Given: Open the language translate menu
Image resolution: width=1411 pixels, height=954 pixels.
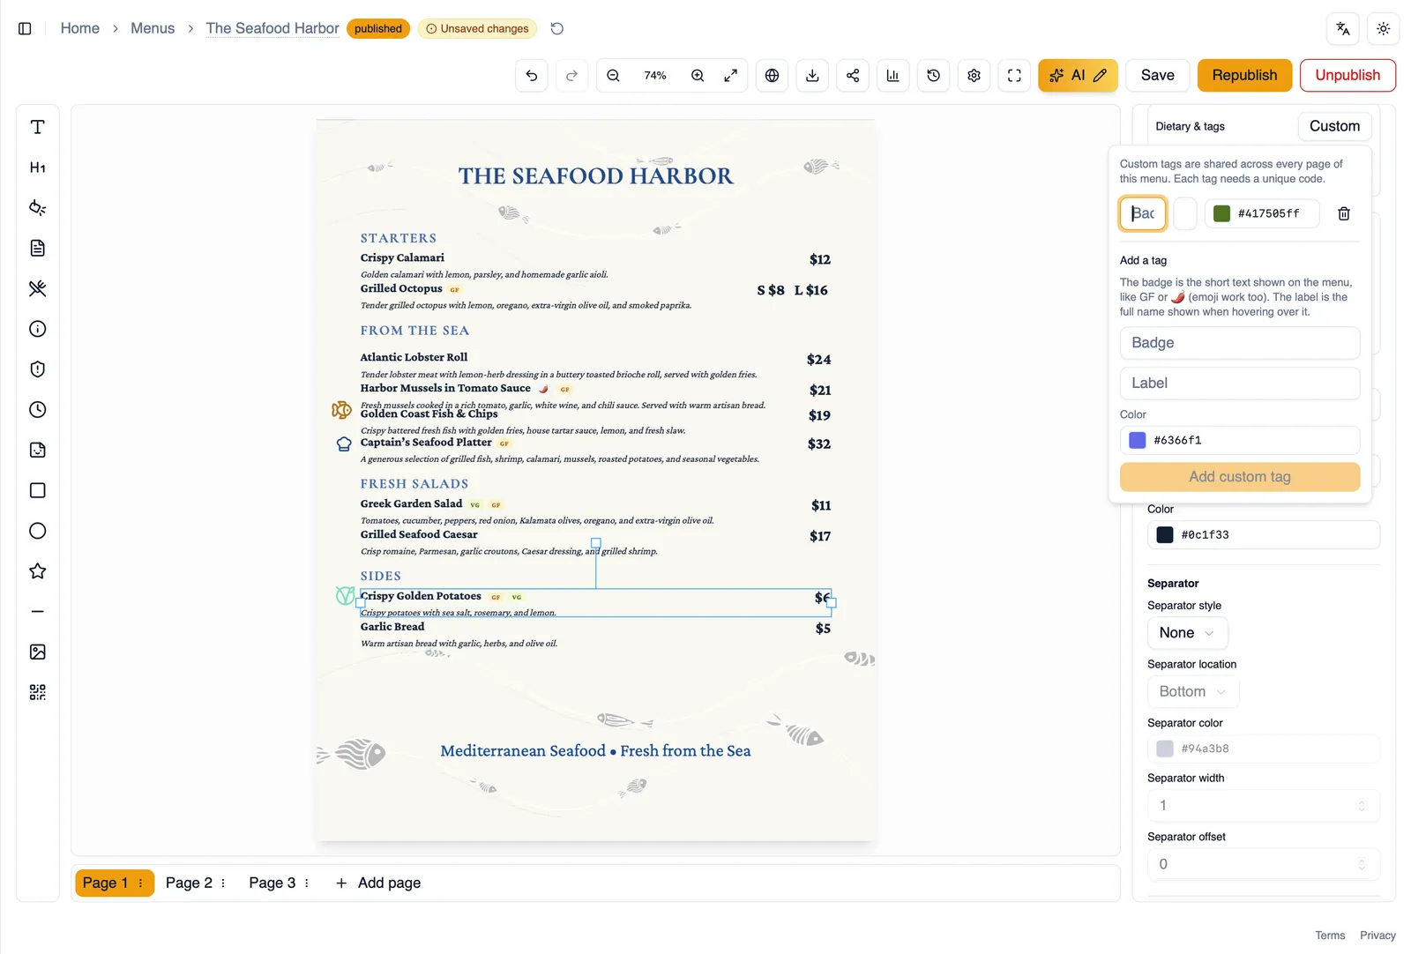Looking at the screenshot, I should [1343, 29].
